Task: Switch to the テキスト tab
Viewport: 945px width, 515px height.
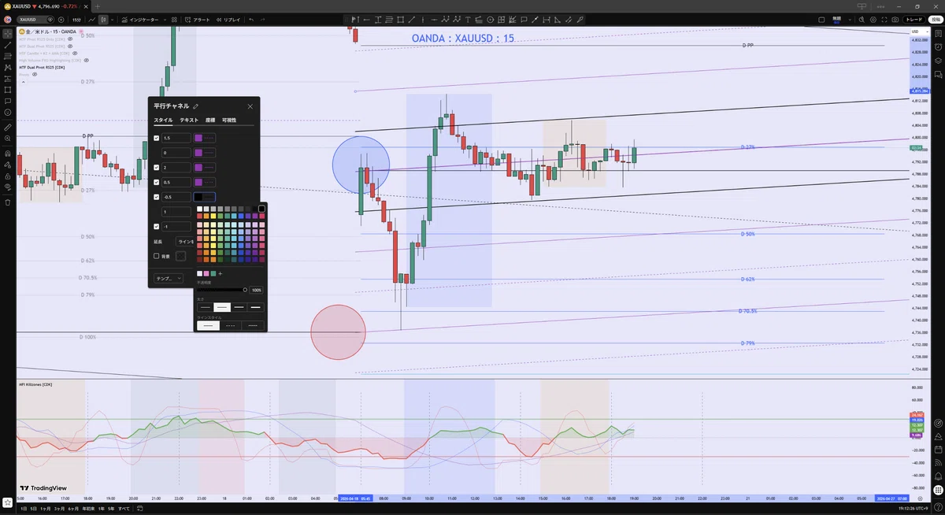Action: [189, 120]
